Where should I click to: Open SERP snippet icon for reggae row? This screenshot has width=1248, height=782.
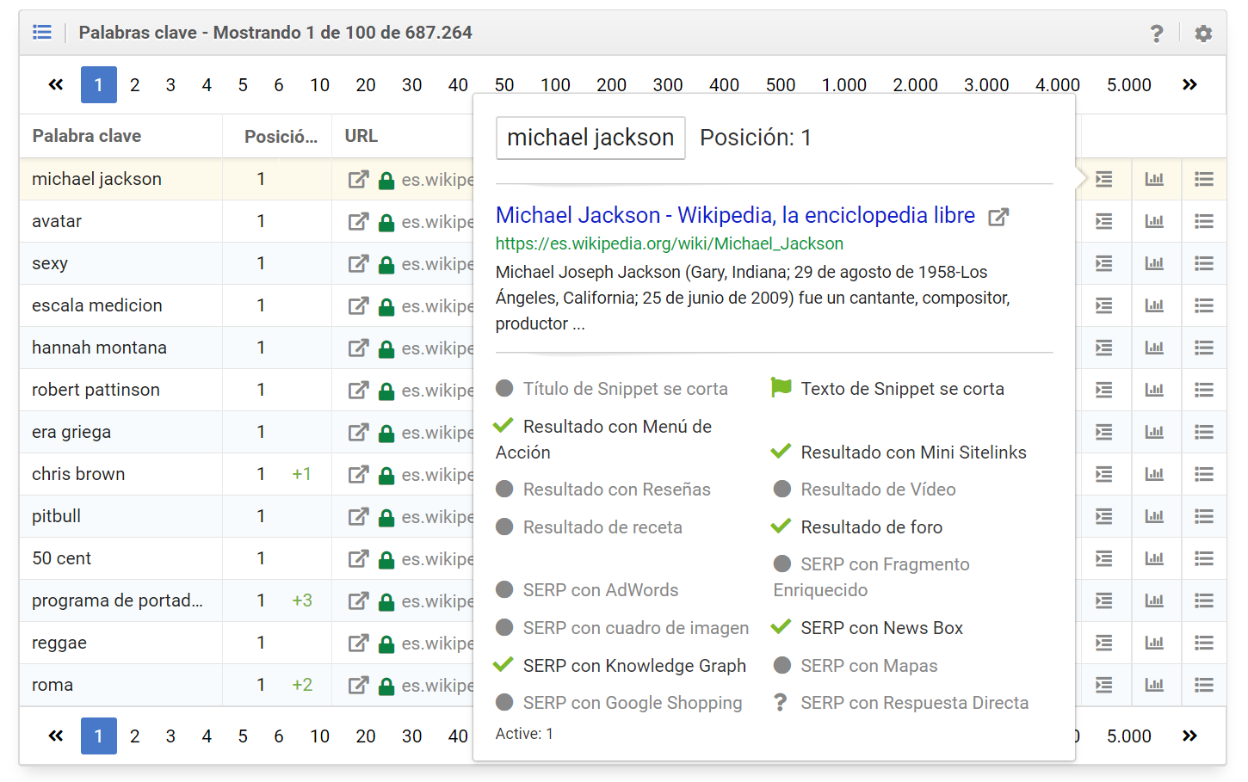pos(1104,643)
